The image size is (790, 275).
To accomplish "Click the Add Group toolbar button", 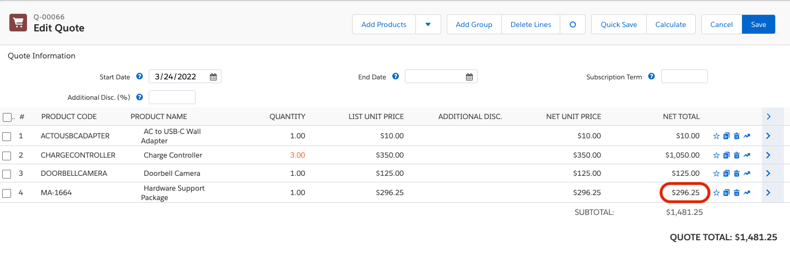I will [x=474, y=25].
